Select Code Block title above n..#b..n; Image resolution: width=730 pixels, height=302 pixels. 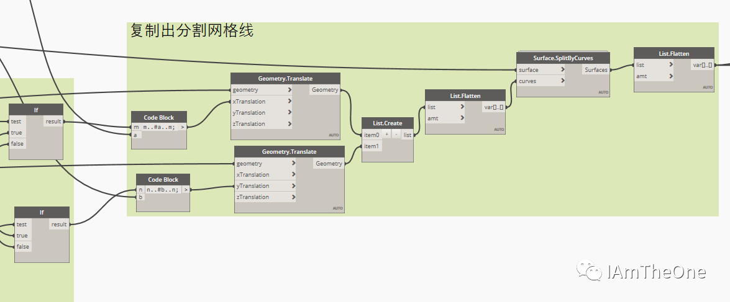(x=163, y=179)
